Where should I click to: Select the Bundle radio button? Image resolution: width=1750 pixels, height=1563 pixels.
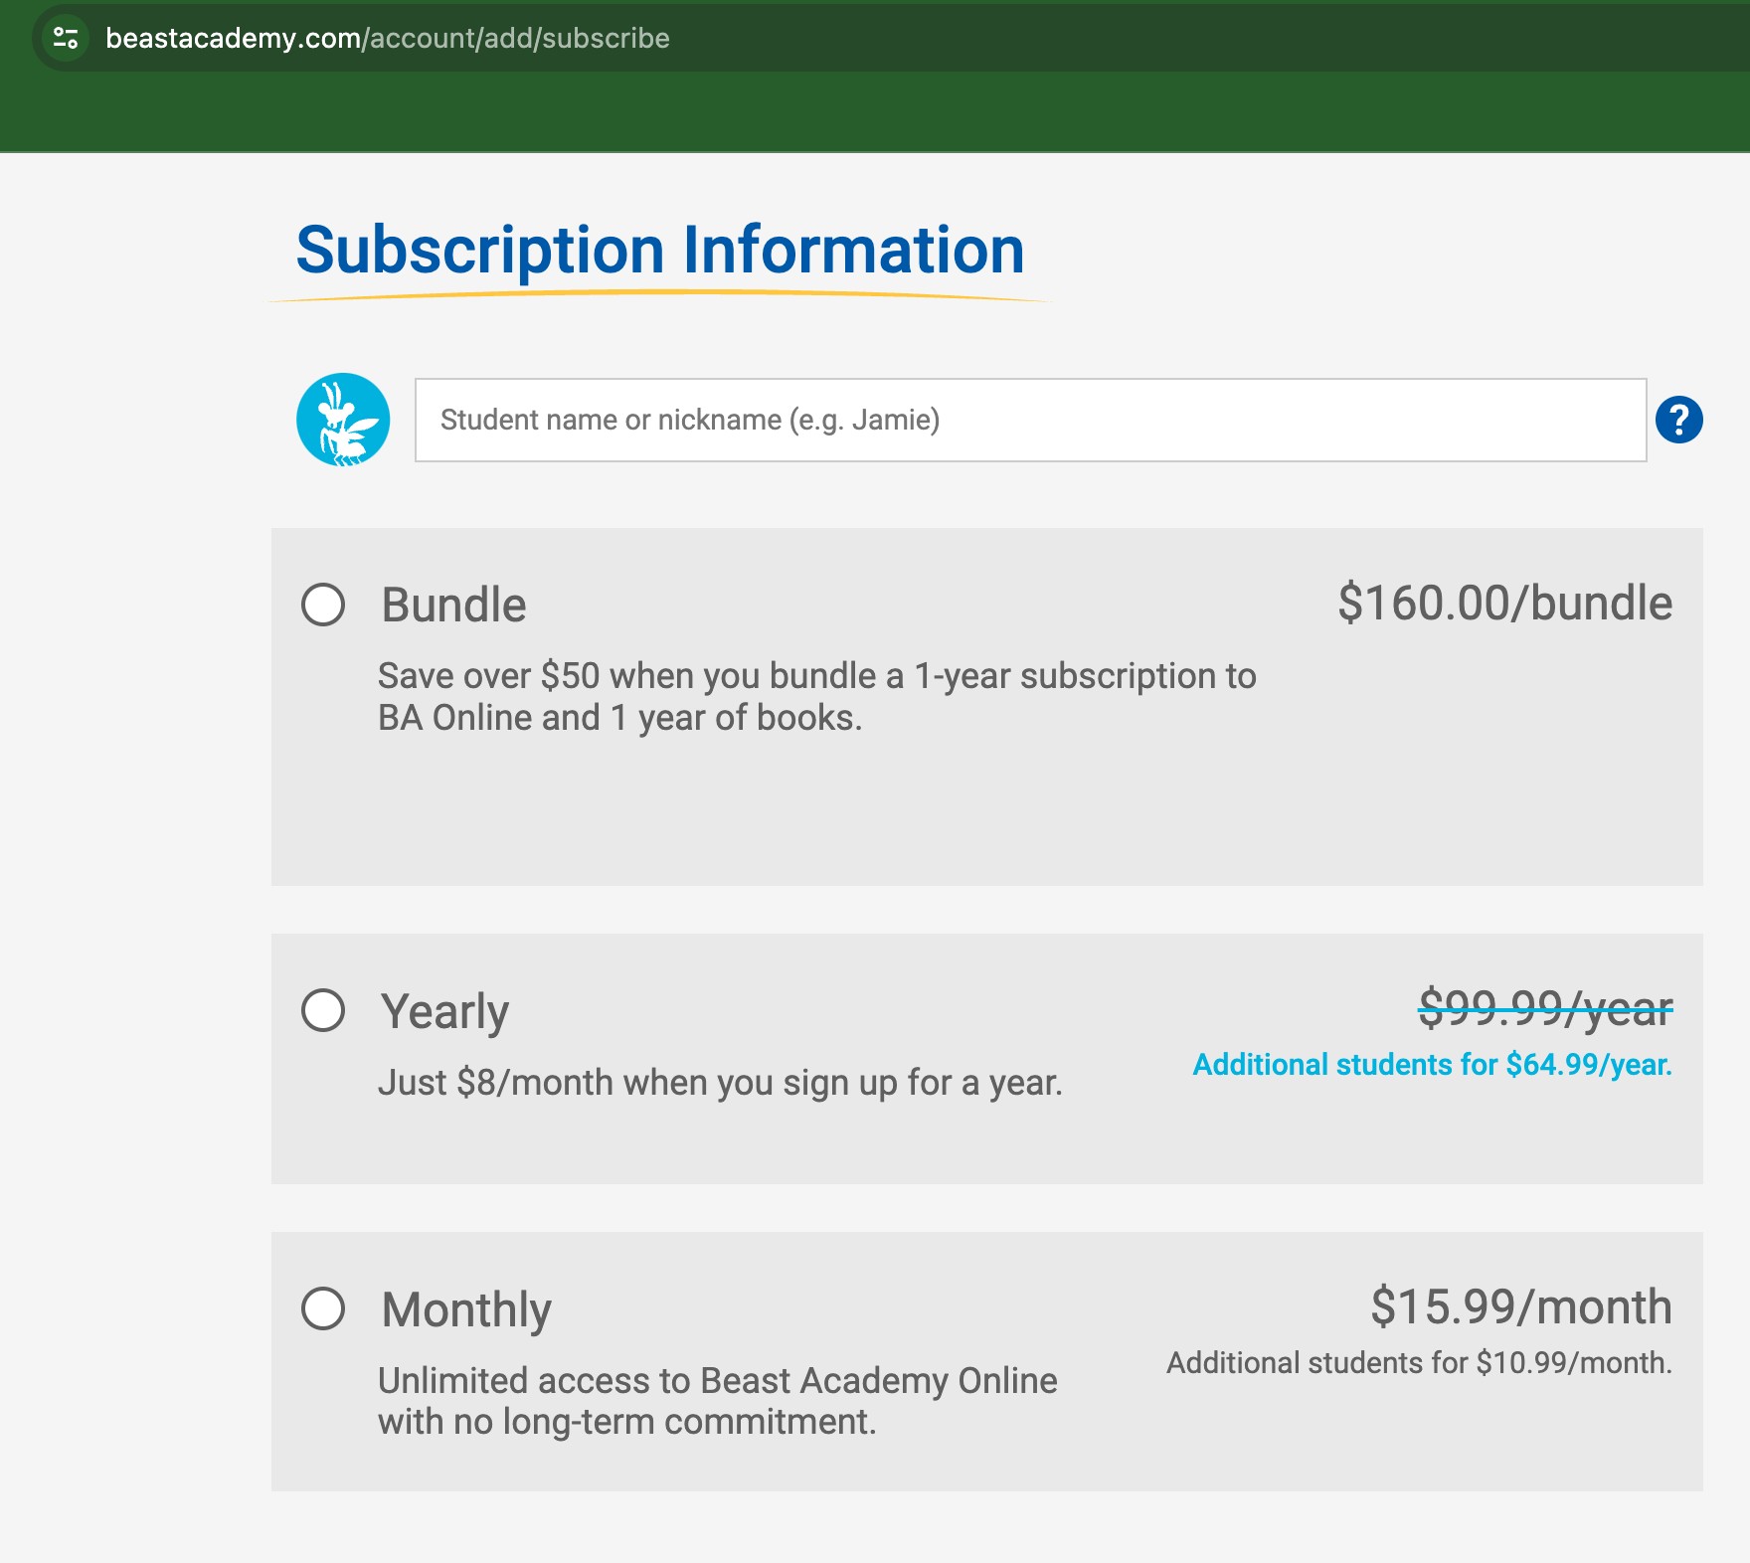pos(323,605)
